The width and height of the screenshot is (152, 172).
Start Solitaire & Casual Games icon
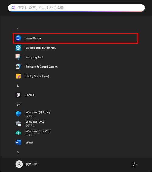[18, 67]
